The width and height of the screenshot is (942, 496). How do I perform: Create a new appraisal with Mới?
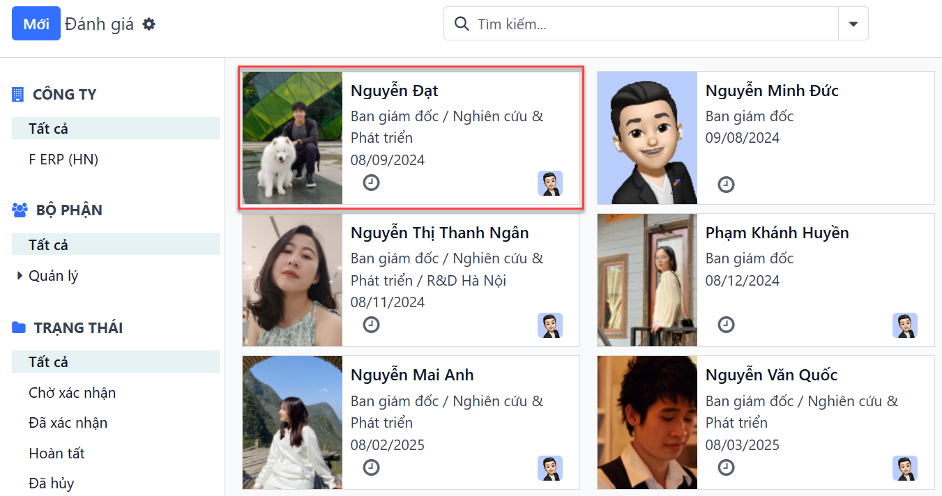(36, 24)
